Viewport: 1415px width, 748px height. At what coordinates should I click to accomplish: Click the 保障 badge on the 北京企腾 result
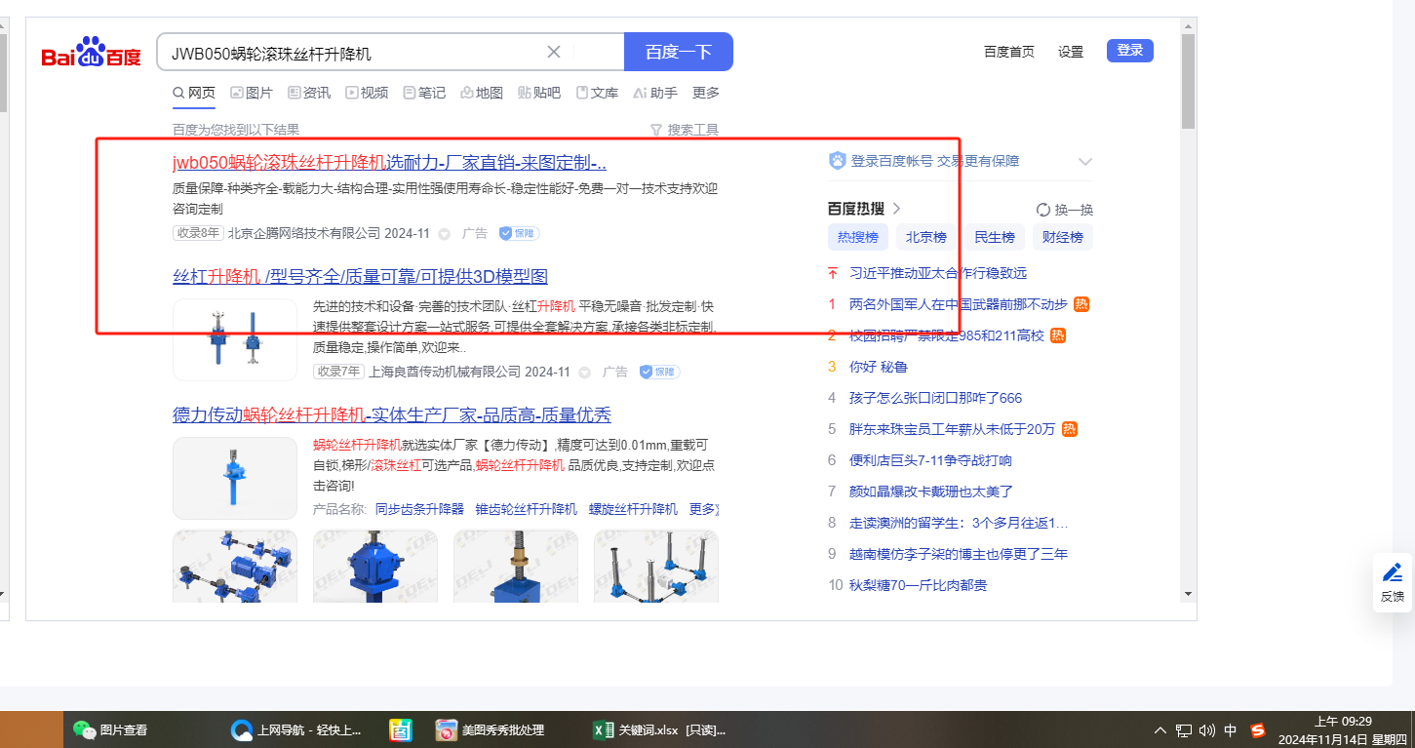[x=519, y=234]
